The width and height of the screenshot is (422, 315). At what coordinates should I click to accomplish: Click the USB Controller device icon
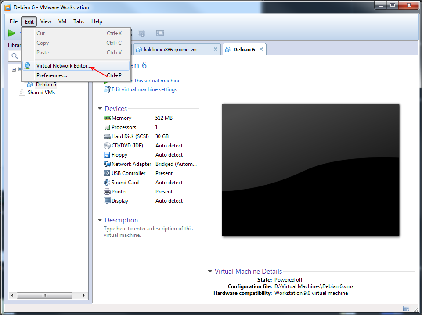(107, 173)
